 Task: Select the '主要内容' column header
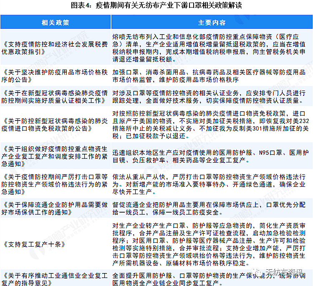point(212,23)
